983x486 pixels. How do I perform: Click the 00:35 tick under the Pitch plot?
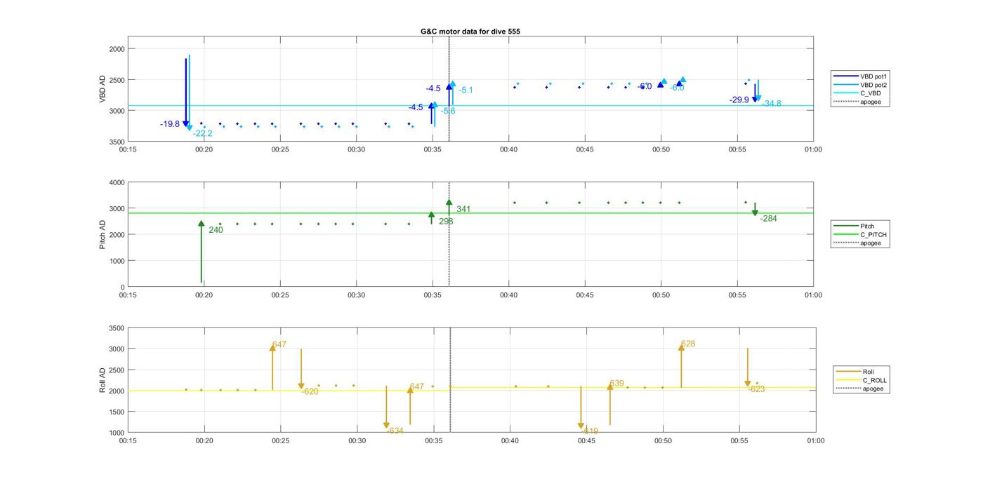[433, 295]
